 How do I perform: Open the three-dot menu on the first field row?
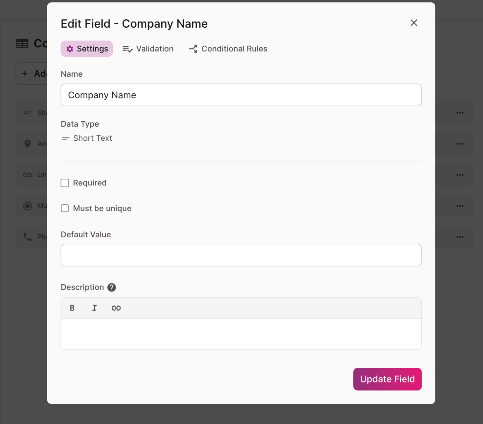[460, 113]
